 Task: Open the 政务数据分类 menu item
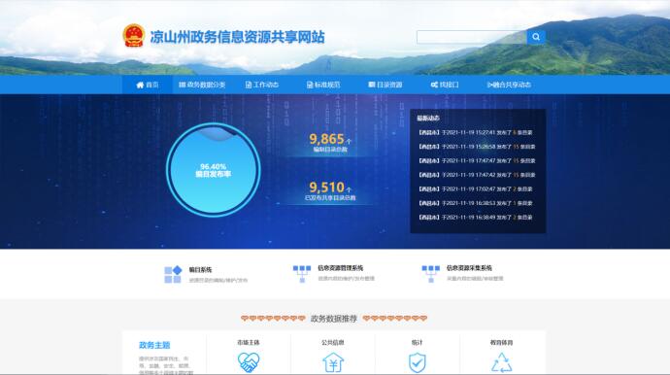tap(202, 85)
